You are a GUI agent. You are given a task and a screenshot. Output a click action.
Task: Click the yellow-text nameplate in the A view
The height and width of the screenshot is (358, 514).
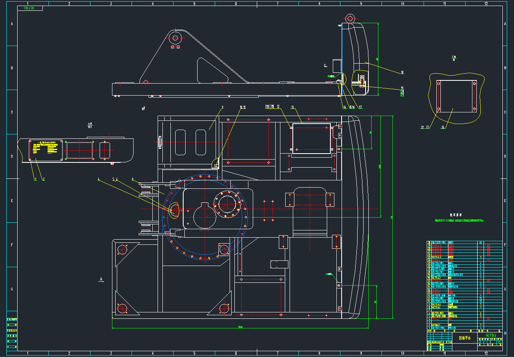46,150
